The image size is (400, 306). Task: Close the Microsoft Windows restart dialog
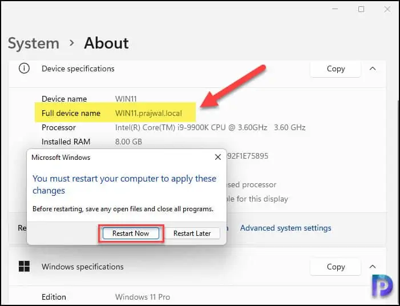pos(217,157)
